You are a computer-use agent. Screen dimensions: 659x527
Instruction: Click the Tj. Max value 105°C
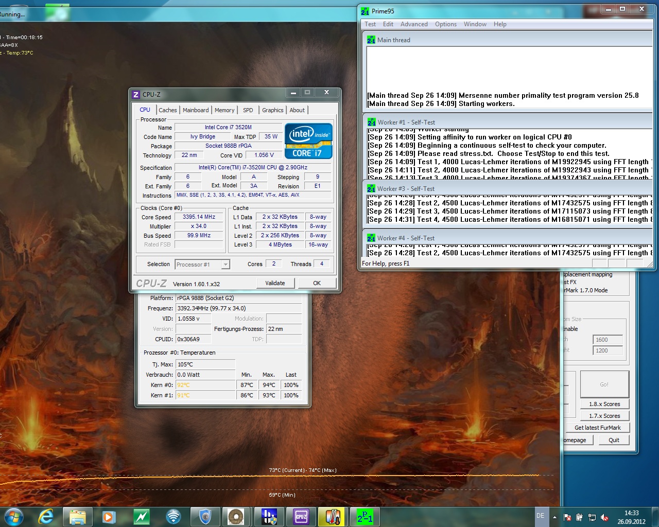205,364
